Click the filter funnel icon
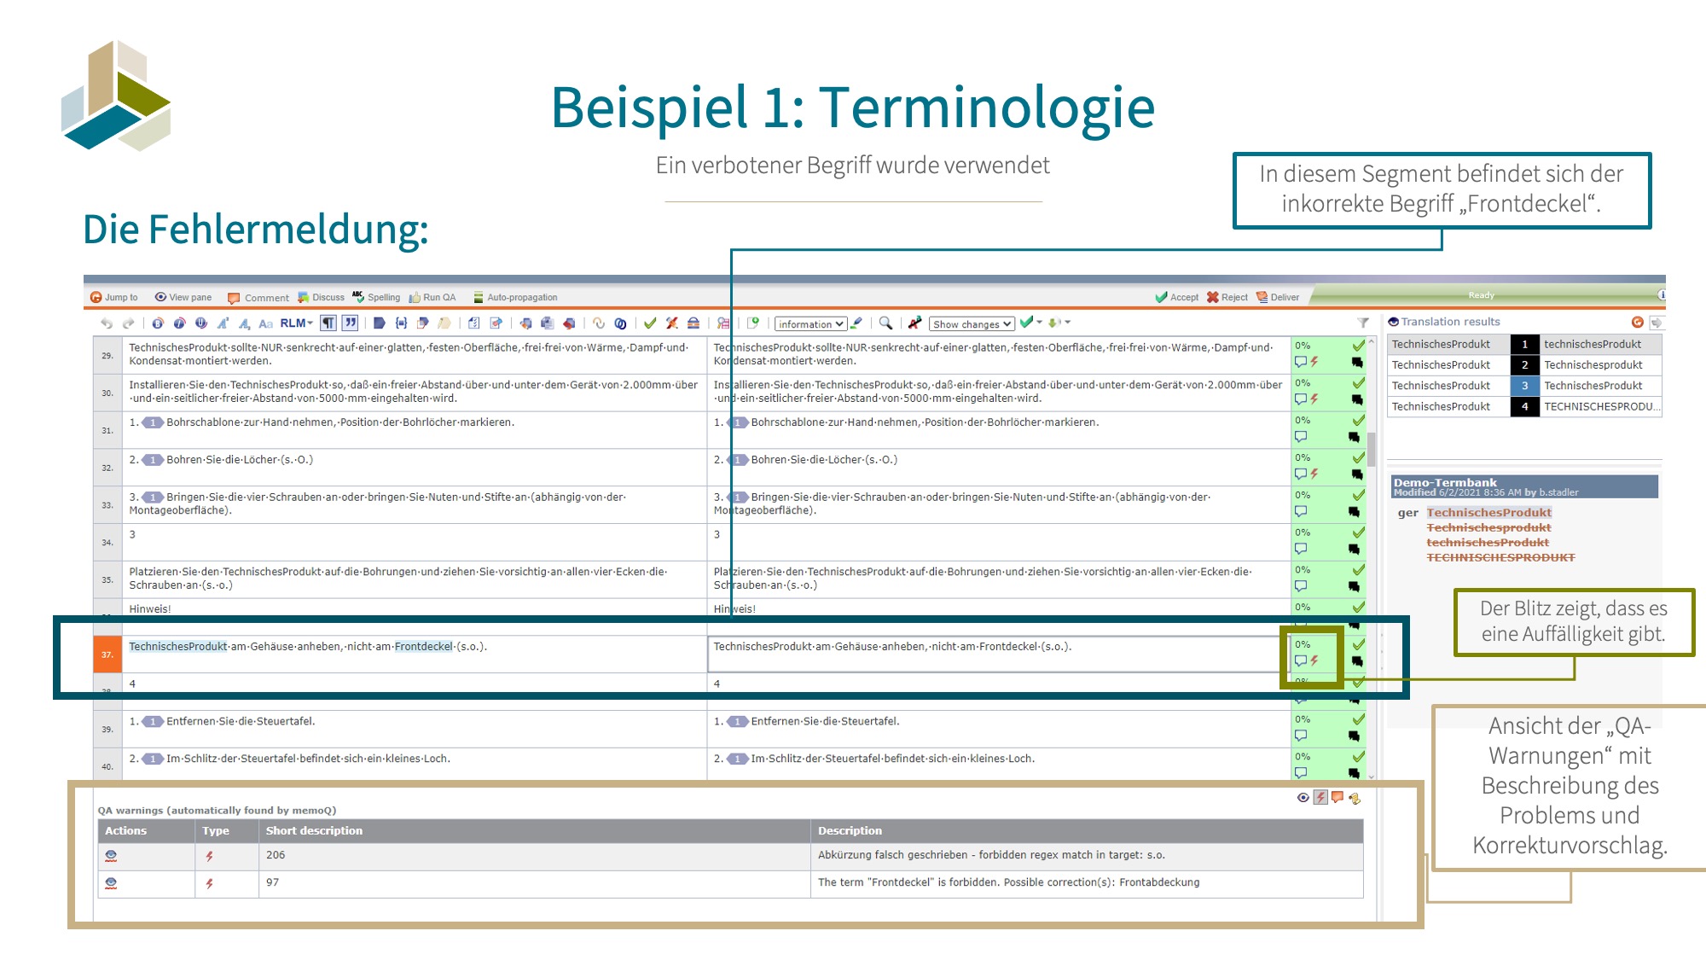The image size is (1706, 960). pos(1363,323)
